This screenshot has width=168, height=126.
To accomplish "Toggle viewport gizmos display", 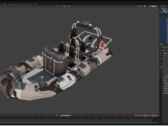I will (x=141, y=6).
